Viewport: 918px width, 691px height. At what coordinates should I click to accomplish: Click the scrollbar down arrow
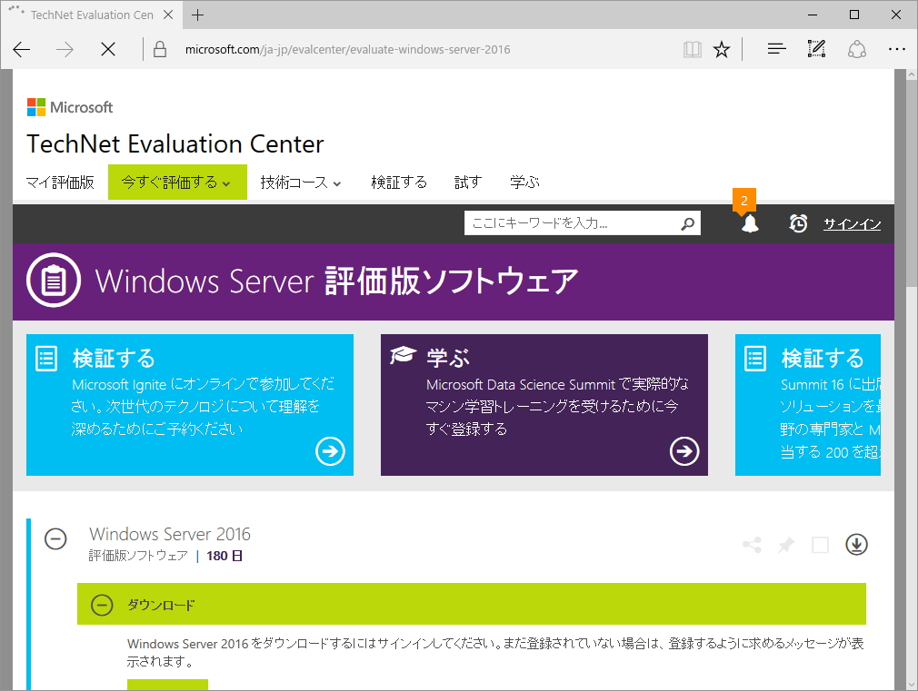[x=912, y=684]
